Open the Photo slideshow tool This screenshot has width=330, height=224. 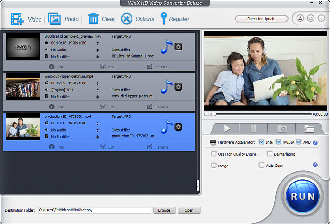pyautogui.click(x=54, y=18)
